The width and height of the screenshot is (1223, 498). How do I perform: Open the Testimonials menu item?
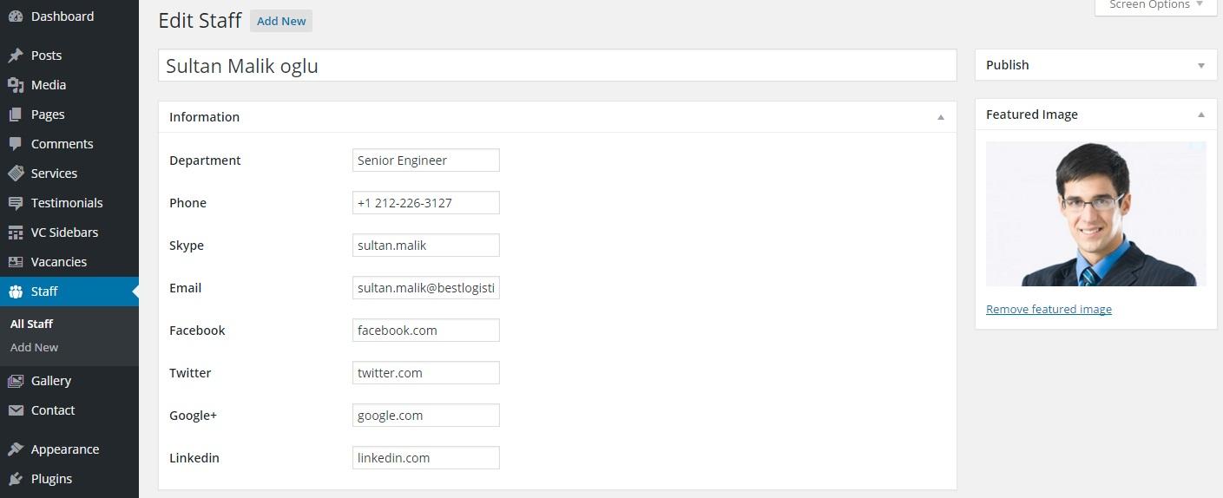(67, 203)
